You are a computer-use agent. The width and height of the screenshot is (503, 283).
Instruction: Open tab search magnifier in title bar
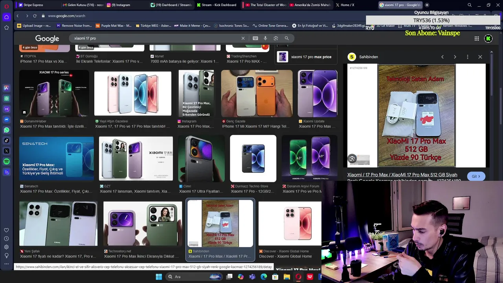click(x=470, y=5)
